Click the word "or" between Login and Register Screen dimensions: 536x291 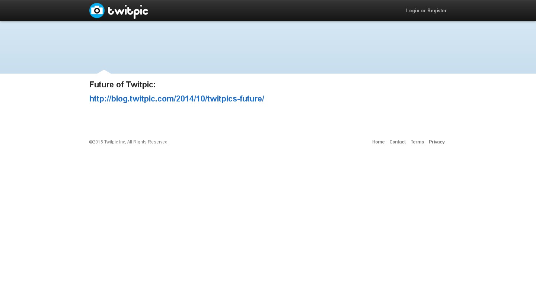pos(423,11)
